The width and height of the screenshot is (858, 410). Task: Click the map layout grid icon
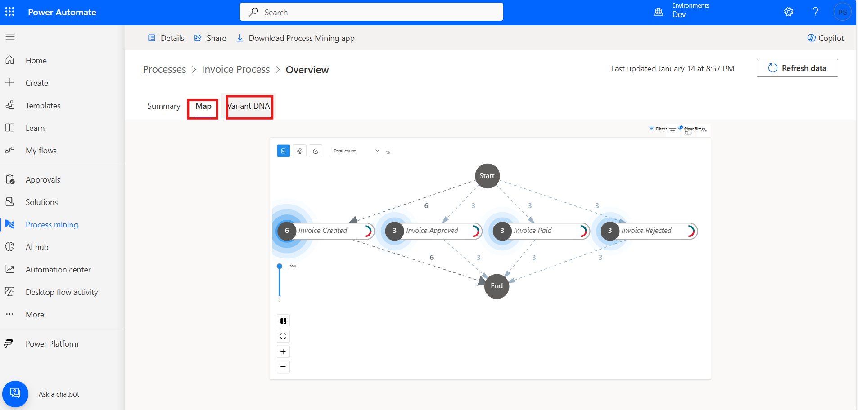283,321
